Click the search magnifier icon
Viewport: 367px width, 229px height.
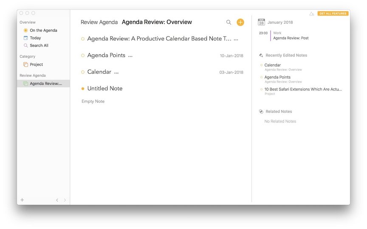pos(229,22)
